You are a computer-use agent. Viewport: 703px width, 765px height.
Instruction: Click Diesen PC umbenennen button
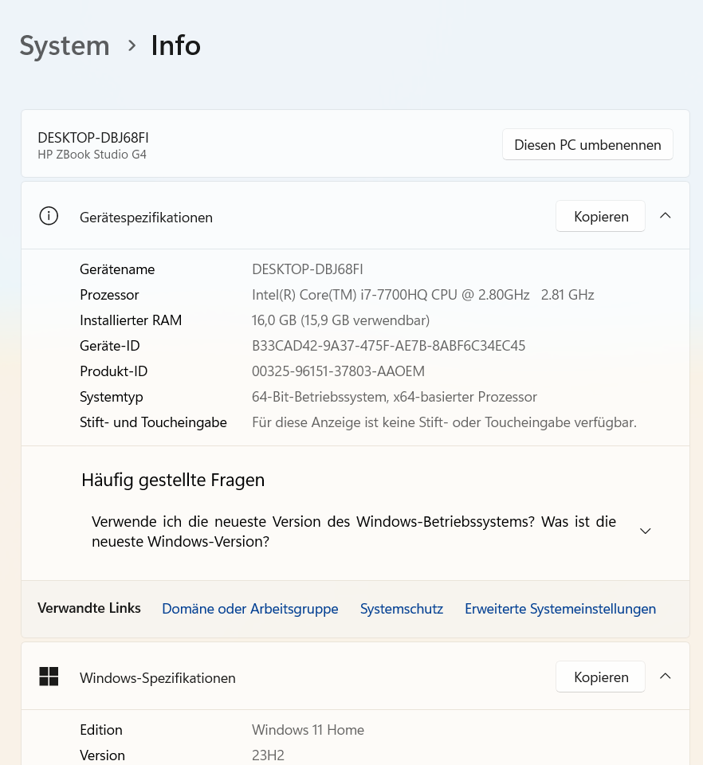click(x=587, y=144)
